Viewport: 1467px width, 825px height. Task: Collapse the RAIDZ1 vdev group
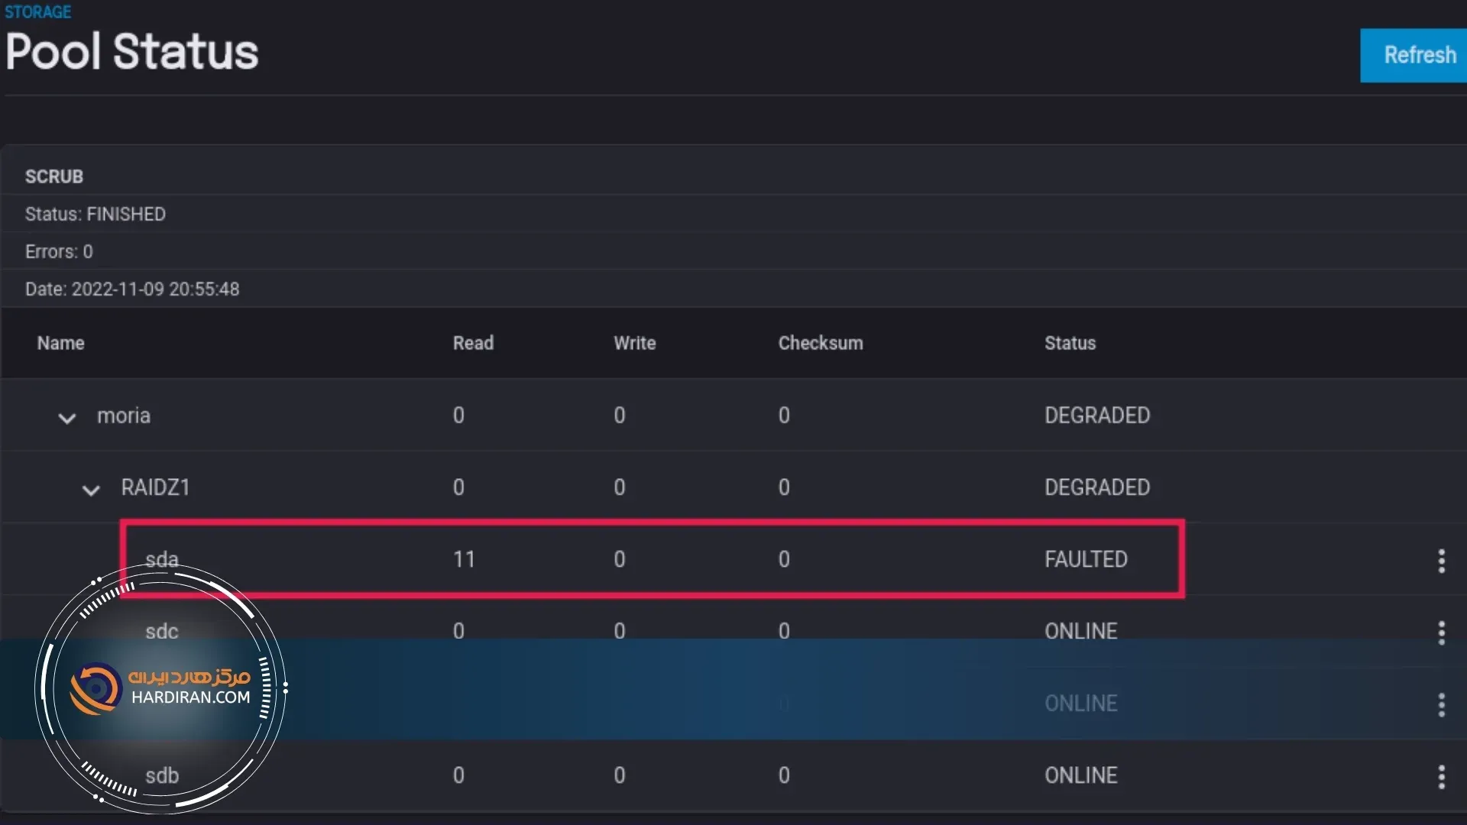pos(91,490)
